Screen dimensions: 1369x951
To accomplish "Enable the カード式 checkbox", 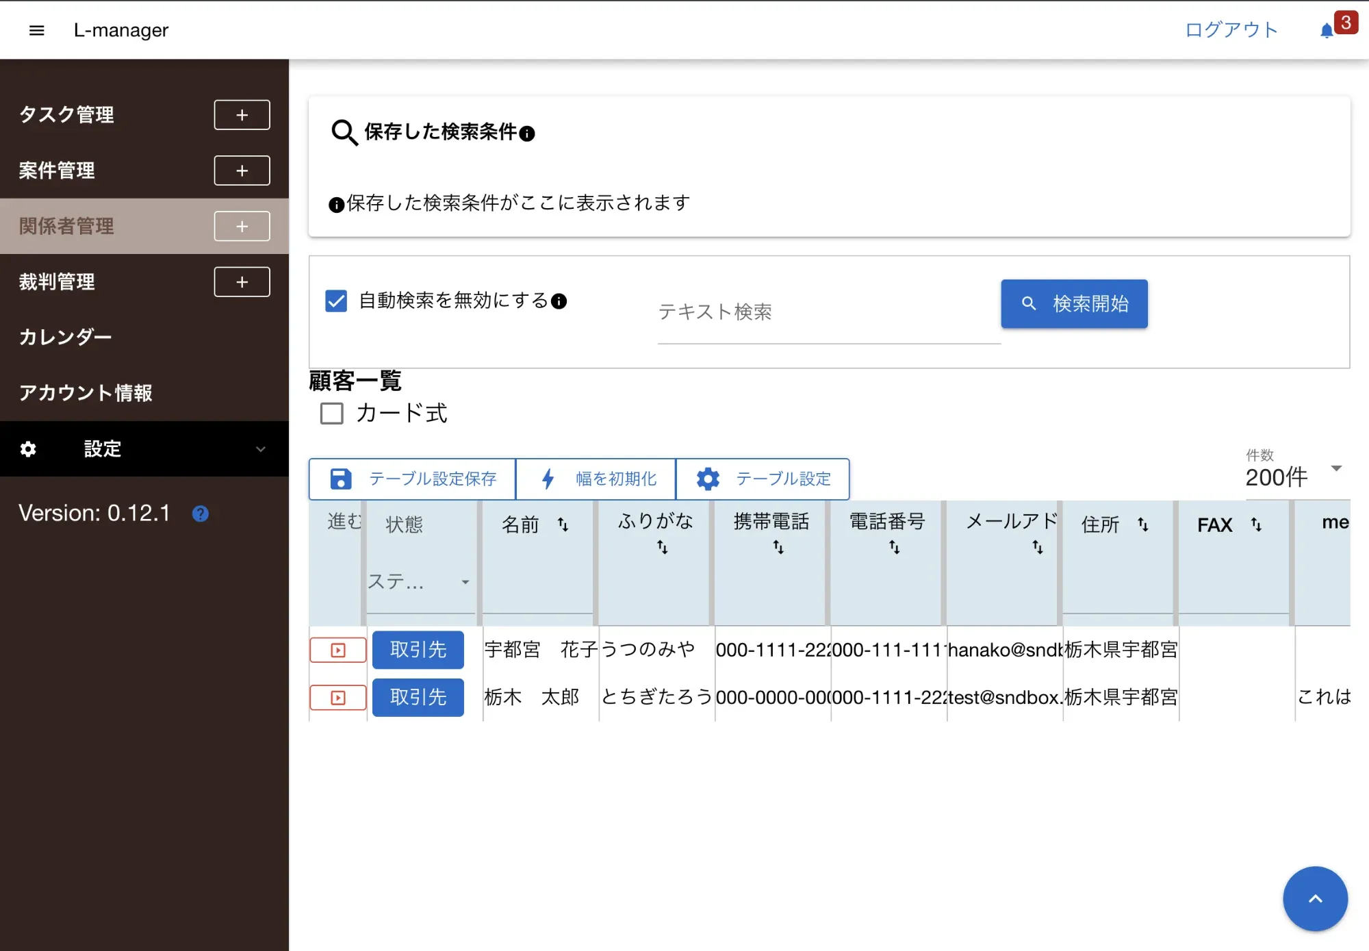I will pos(332,414).
